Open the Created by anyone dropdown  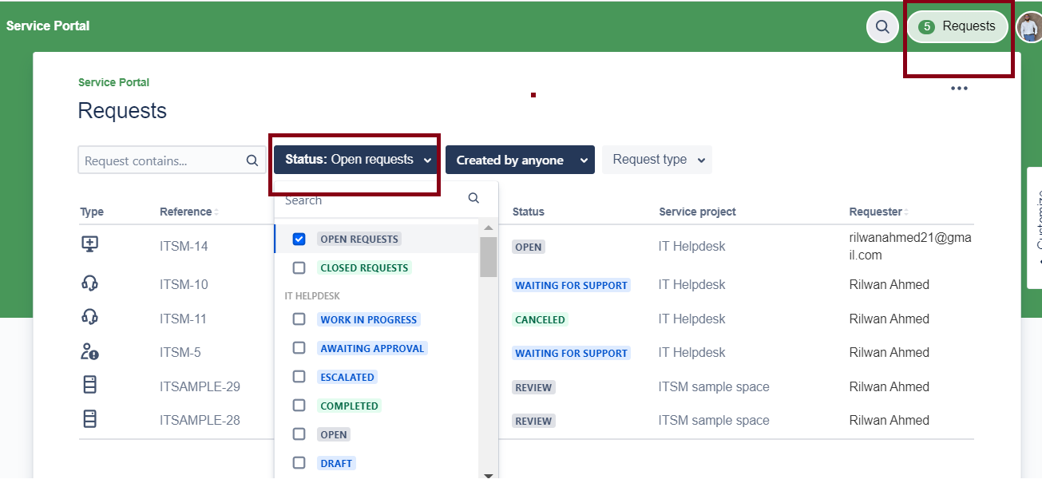click(x=519, y=160)
